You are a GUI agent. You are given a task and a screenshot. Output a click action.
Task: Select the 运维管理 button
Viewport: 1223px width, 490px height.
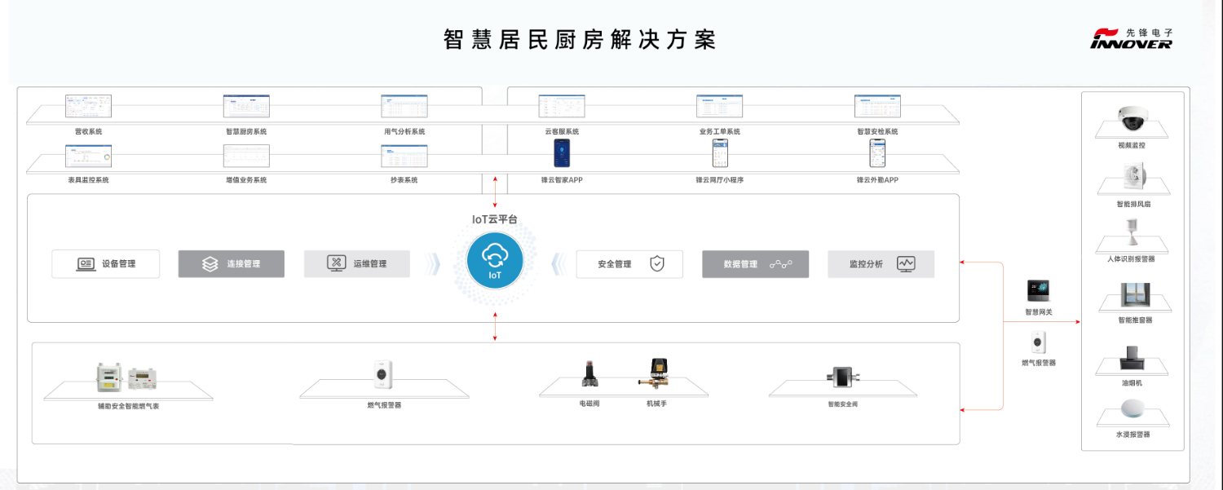[x=357, y=264]
